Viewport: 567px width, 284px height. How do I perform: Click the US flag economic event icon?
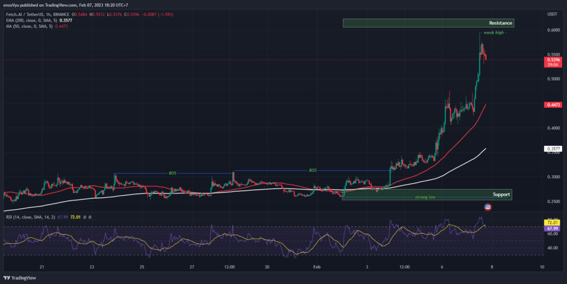pos(487,207)
